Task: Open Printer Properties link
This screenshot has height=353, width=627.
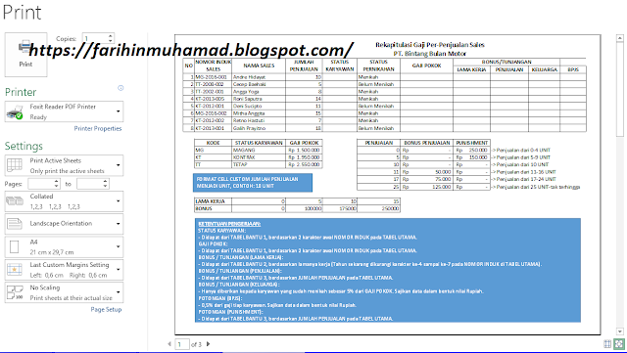Action: (98, 128)
